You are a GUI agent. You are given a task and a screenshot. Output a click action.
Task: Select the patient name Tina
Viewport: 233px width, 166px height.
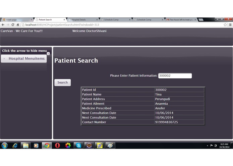(x=158, y=94)
